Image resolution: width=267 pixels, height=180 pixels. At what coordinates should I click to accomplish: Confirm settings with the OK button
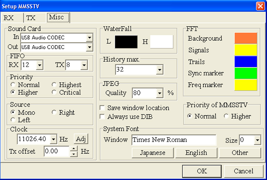coord(202,171)
